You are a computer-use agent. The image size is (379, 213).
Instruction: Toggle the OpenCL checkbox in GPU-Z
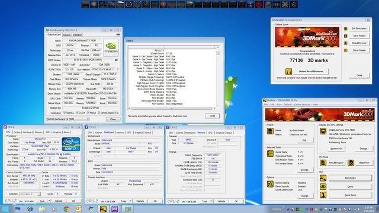65,113
